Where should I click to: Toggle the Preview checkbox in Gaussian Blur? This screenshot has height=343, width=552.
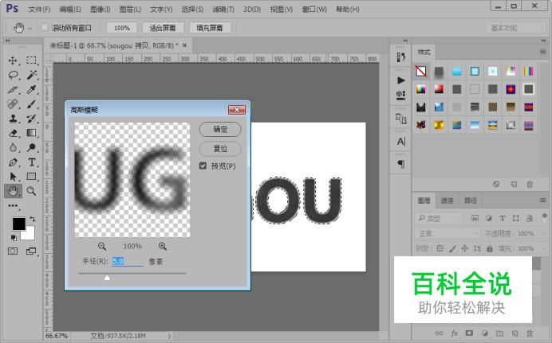203,166
